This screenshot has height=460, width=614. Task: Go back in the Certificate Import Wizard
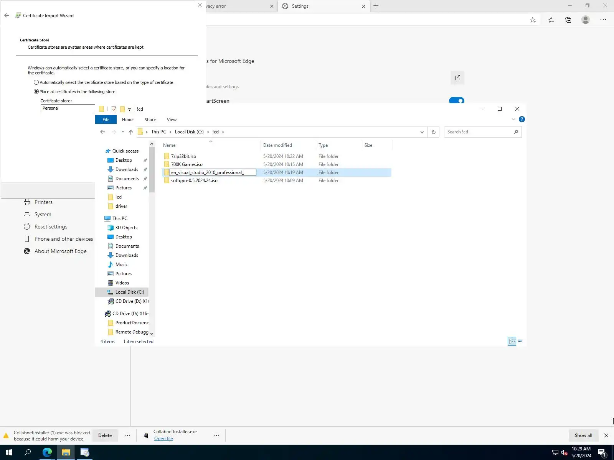[7, 15]
